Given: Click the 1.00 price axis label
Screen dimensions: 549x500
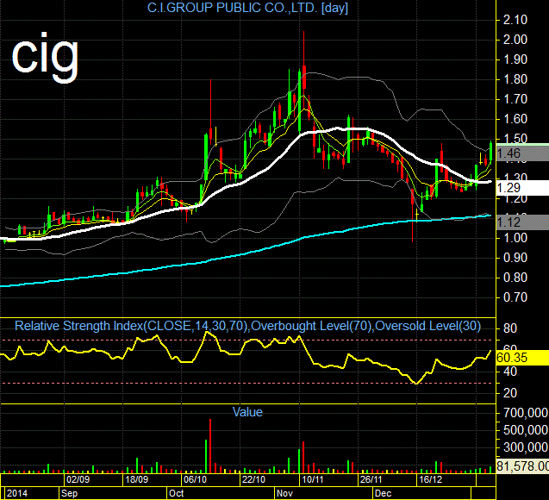Looking at the screenshot, I should pos(515,238).
